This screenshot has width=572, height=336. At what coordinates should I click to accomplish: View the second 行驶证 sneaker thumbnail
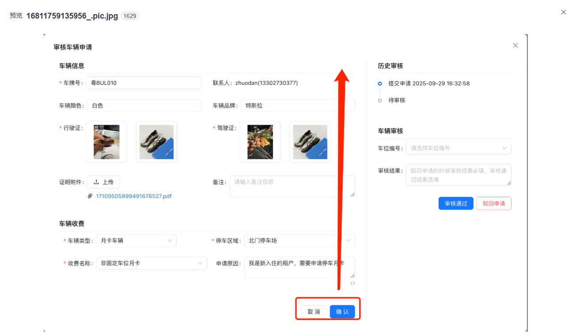156,142
